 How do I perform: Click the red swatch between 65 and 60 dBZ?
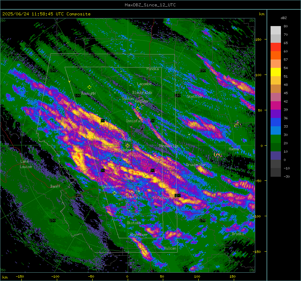276,47
